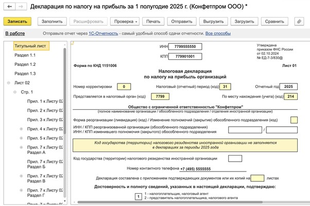Viewport: 310px width, 206px height.
Task: Click the Печать toolbar button
Action: pyautogui.click(x=152, y=22)
